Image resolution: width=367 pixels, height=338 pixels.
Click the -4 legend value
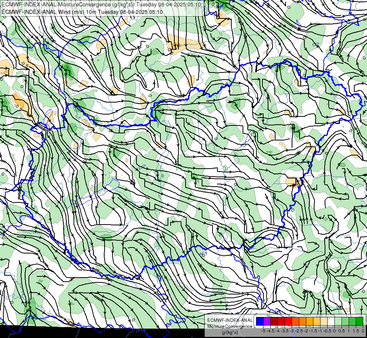[277, 331]
